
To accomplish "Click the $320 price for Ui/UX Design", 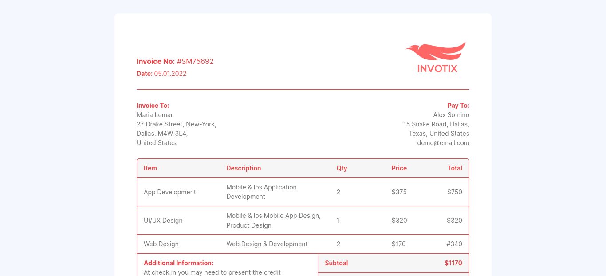I will tap(399, 221).
